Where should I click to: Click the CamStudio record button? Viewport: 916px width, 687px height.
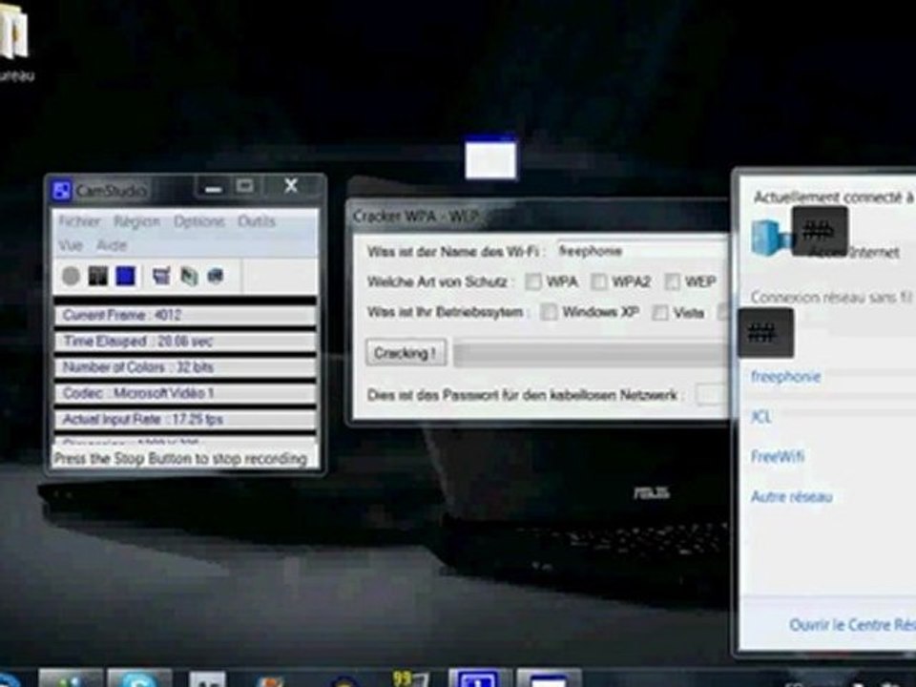tap(71, 276)
